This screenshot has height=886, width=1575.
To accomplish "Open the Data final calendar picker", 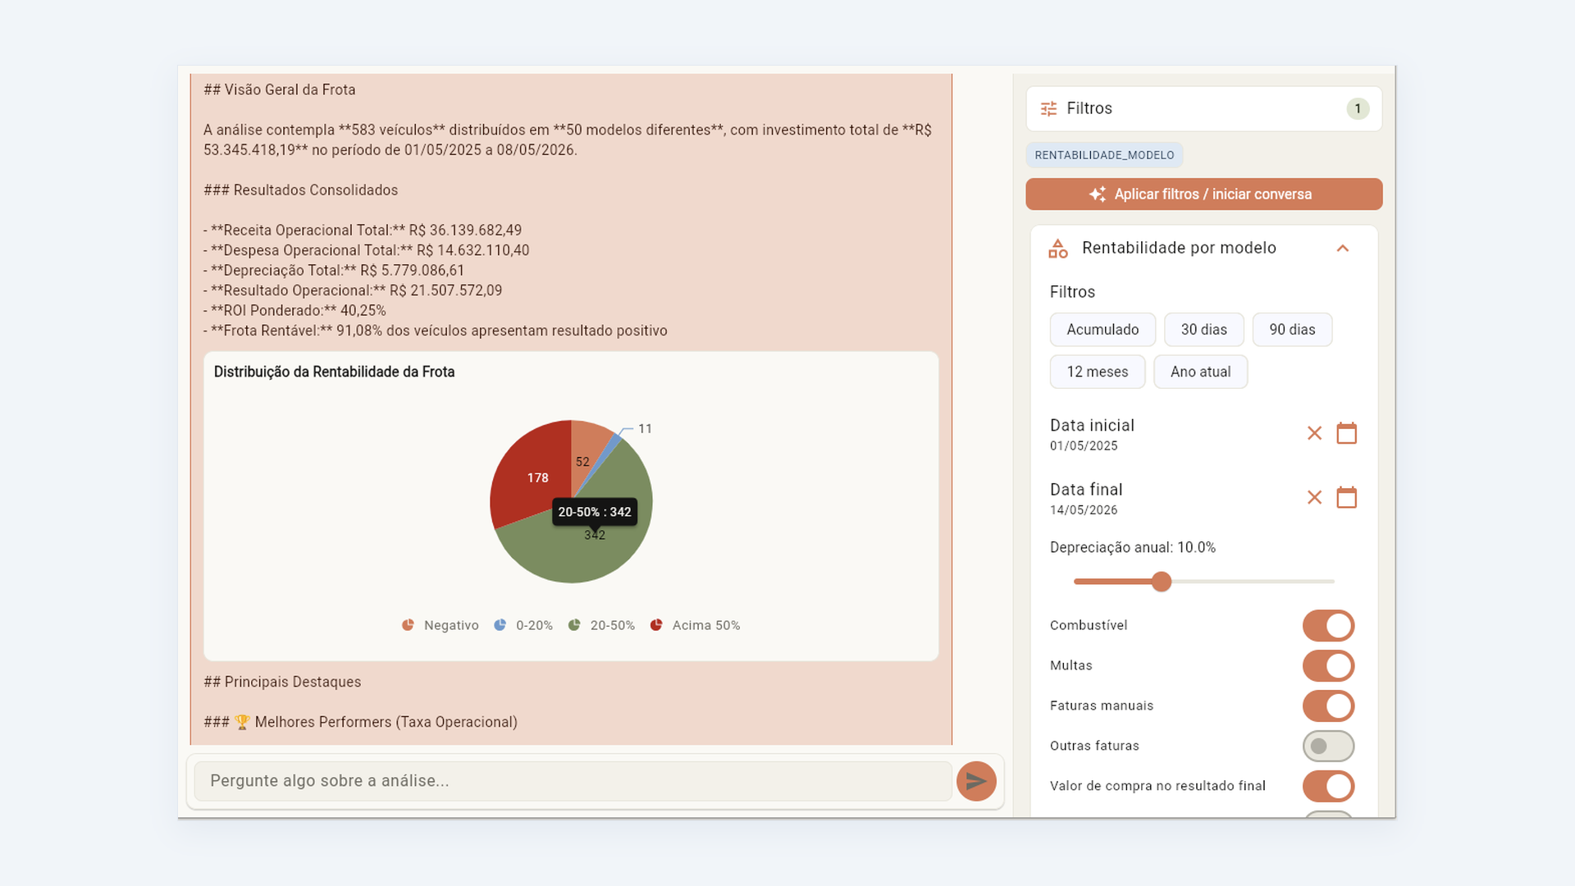I will pyautogui.click(x=1346, y=497).
